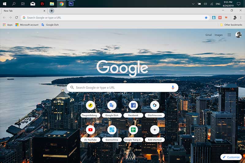Check battery status in the tray
The height and width of the screenshot is (163, 245).
click(x=199, y=4)
